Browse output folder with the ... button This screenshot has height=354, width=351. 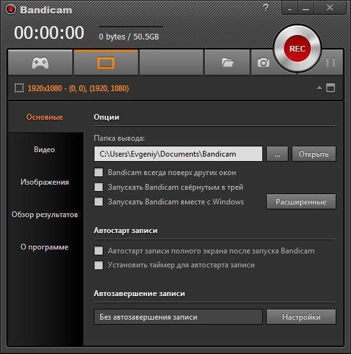coord(277,154)
